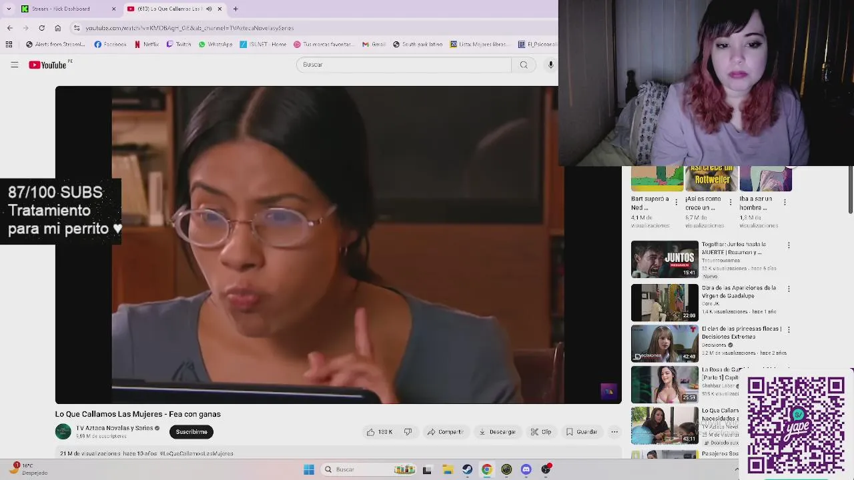Open options for Bart superó a Ned short
This screenshot has width=854, height=480.
pyautogui.click(x=676, y=202)
